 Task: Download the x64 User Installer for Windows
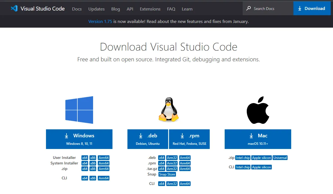coord(84,158)
